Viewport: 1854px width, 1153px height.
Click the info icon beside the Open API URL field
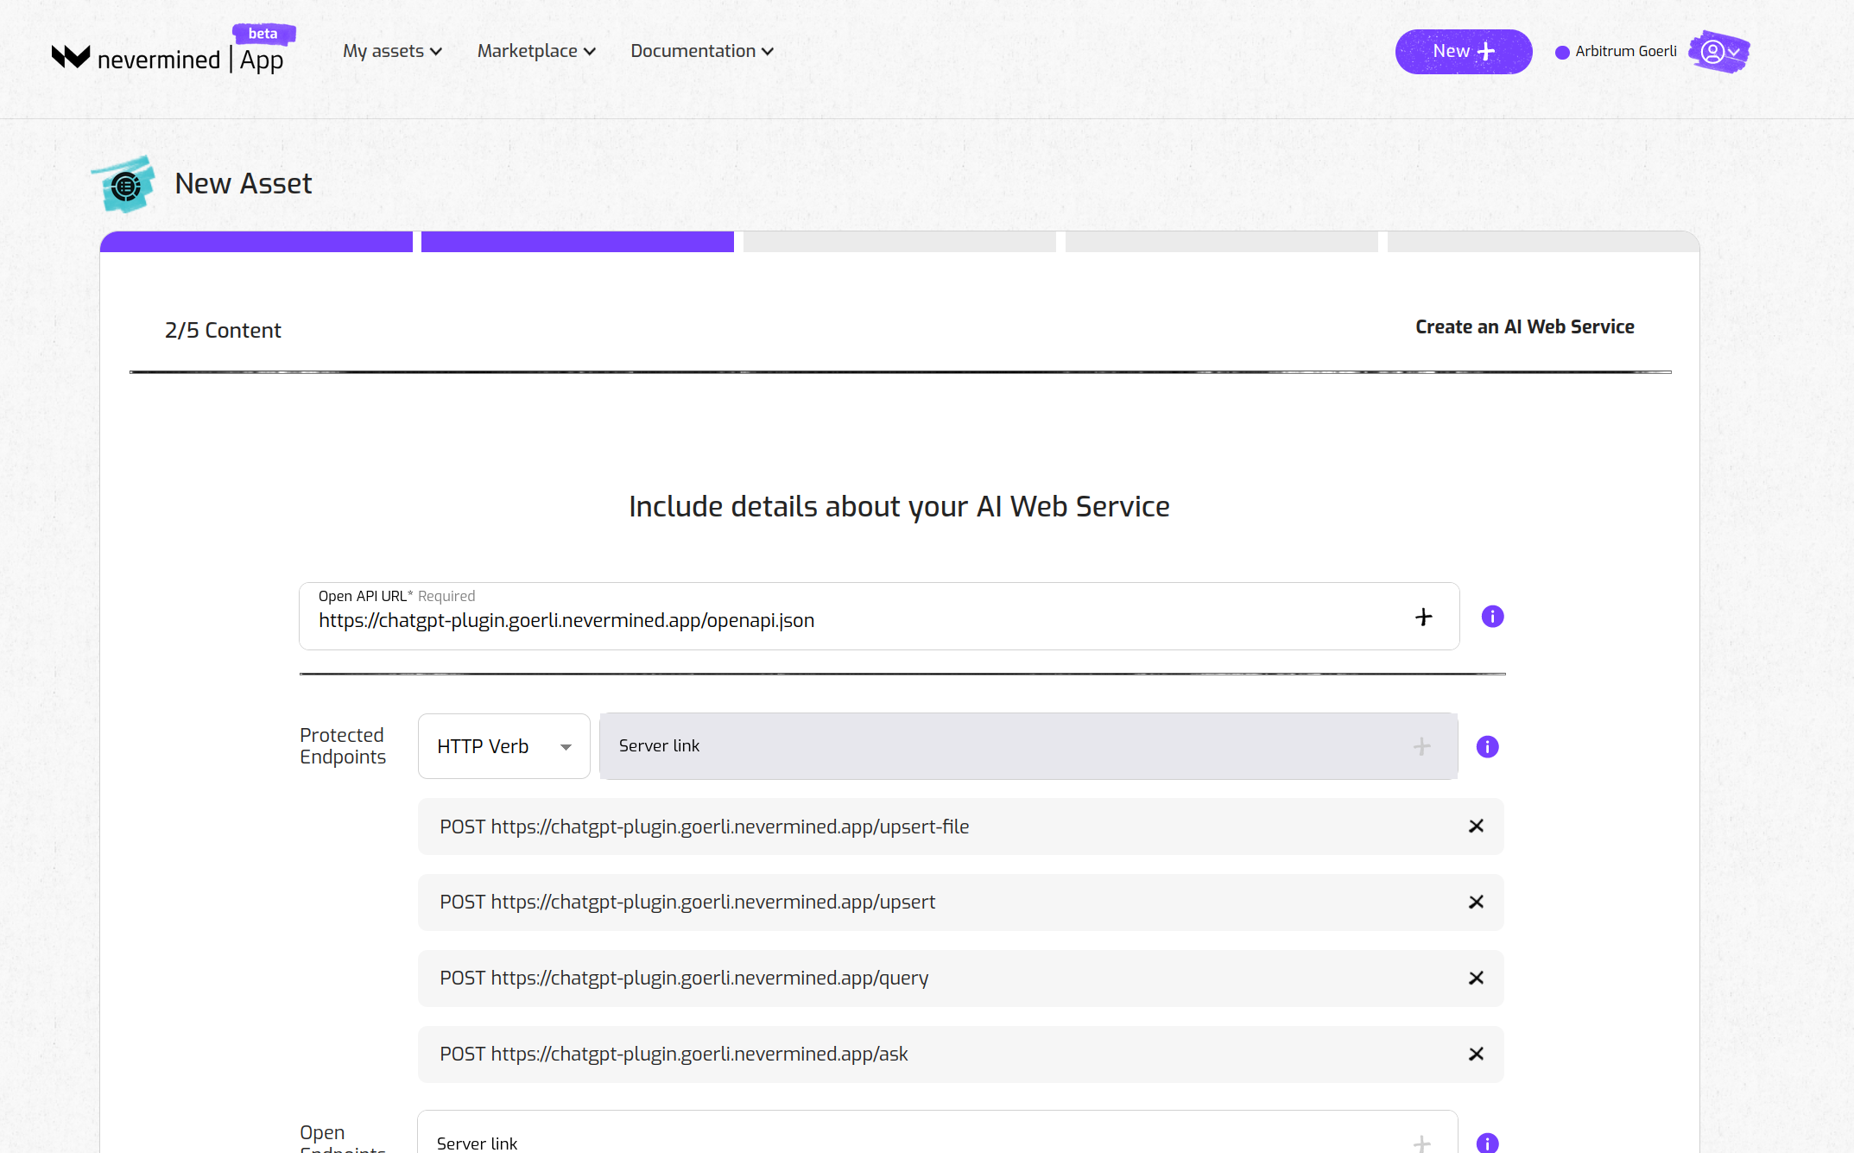pyautogui.click(x=1491, y=616)
